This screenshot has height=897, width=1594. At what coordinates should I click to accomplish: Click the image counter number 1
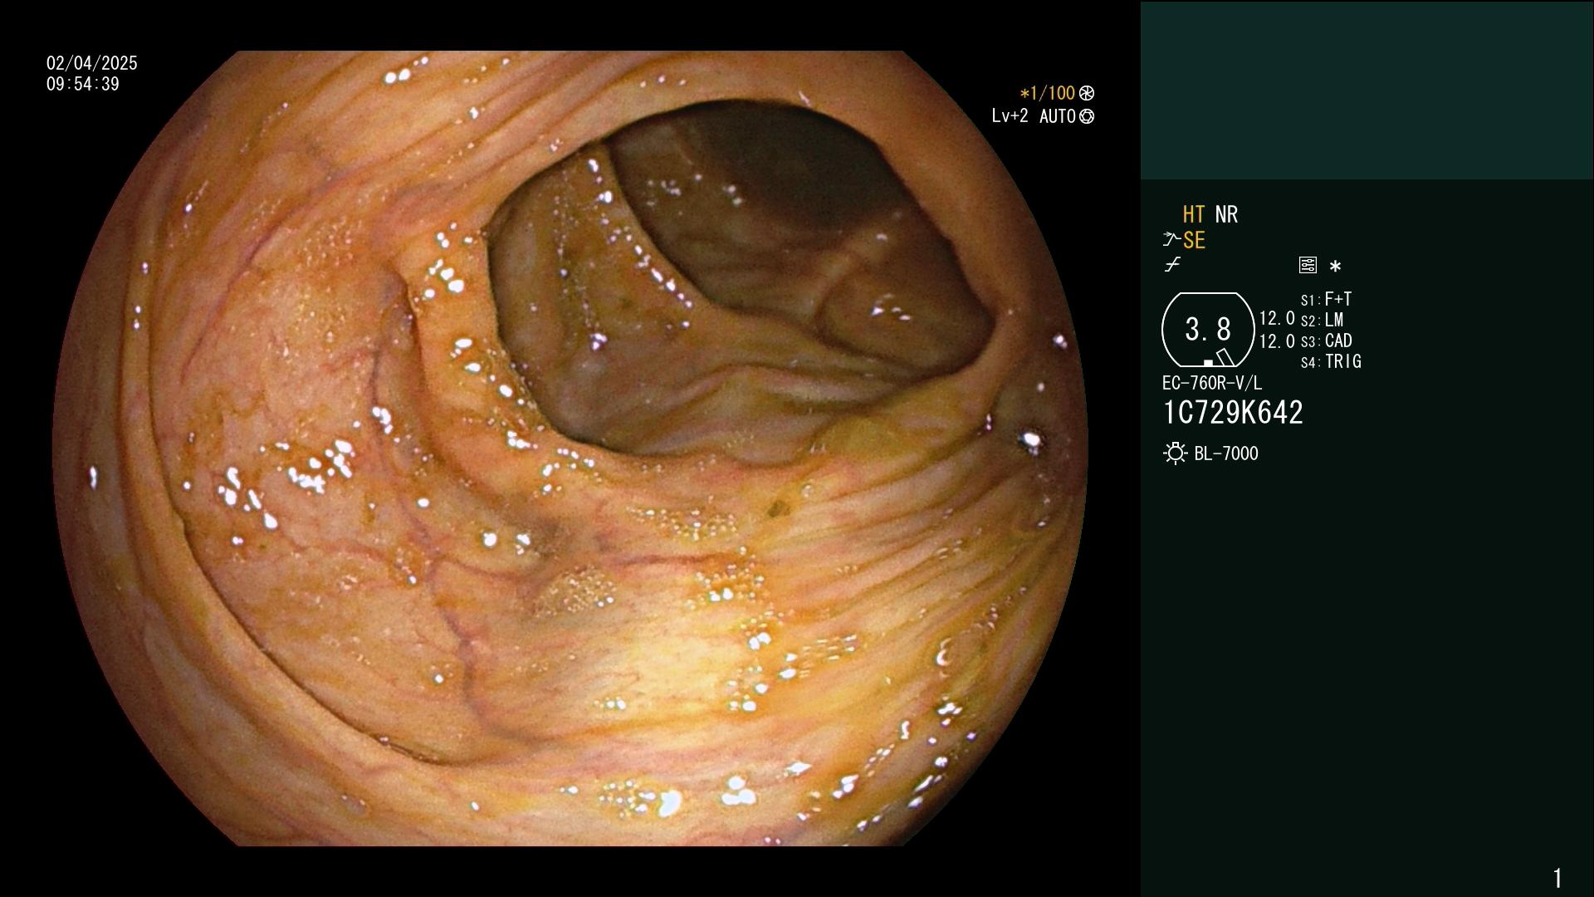point(1557,878)
